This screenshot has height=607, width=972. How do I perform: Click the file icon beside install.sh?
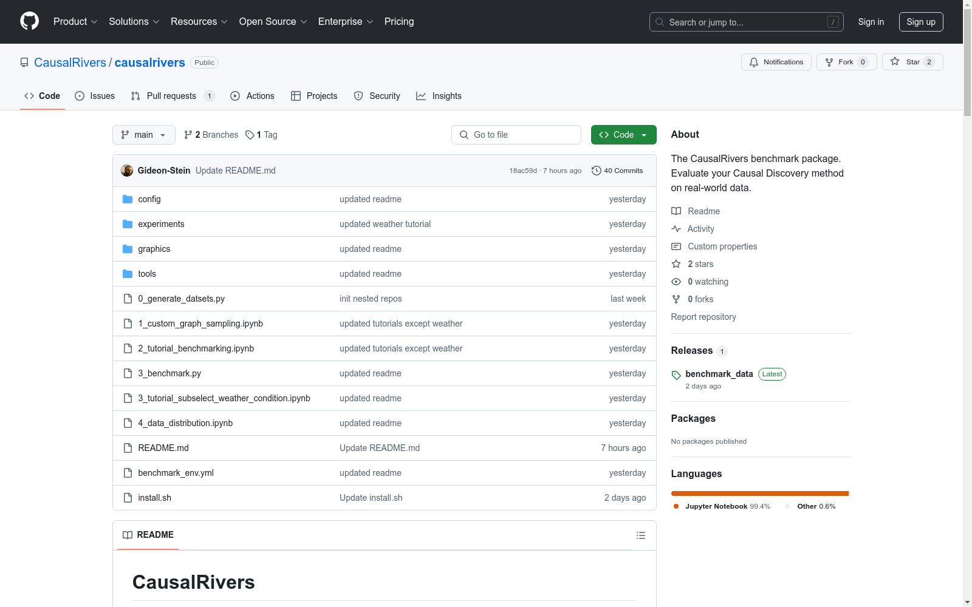coord(128,498)
